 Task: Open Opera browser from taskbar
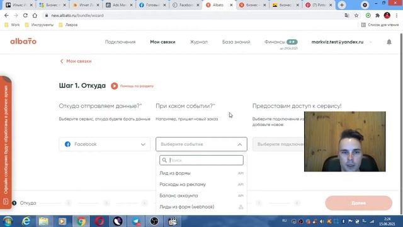pyautogui.click(x=99, y=221)
